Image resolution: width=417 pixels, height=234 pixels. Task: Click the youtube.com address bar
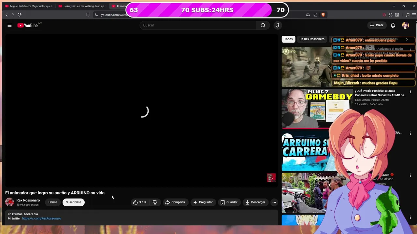tap(114, 15)
